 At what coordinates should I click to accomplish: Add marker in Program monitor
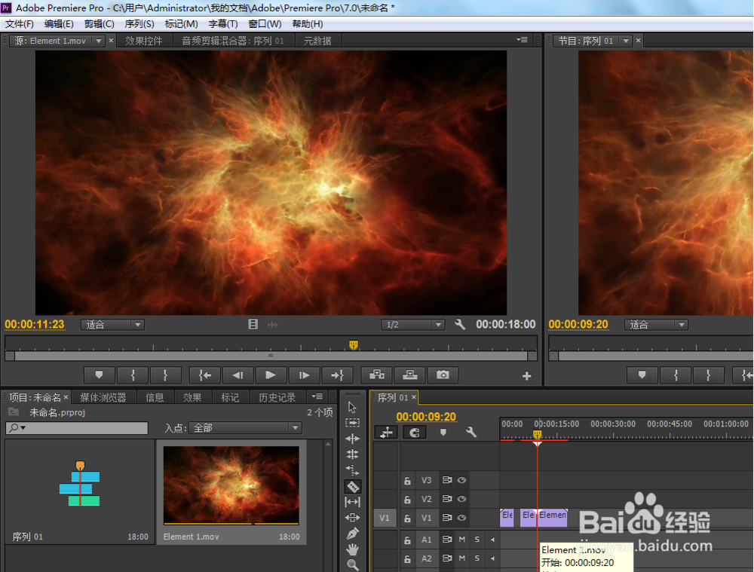[642, 375]
